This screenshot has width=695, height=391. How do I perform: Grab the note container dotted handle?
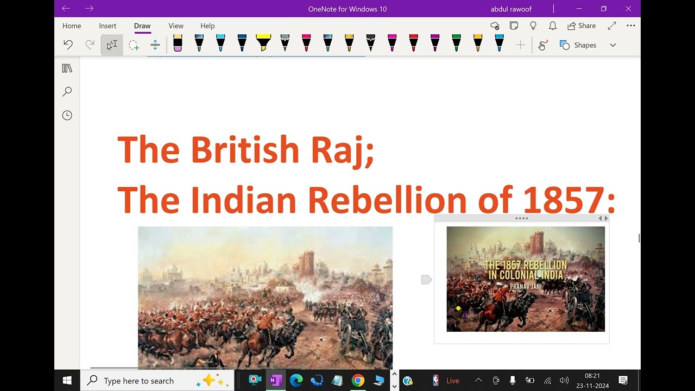(x=521, y=218)
